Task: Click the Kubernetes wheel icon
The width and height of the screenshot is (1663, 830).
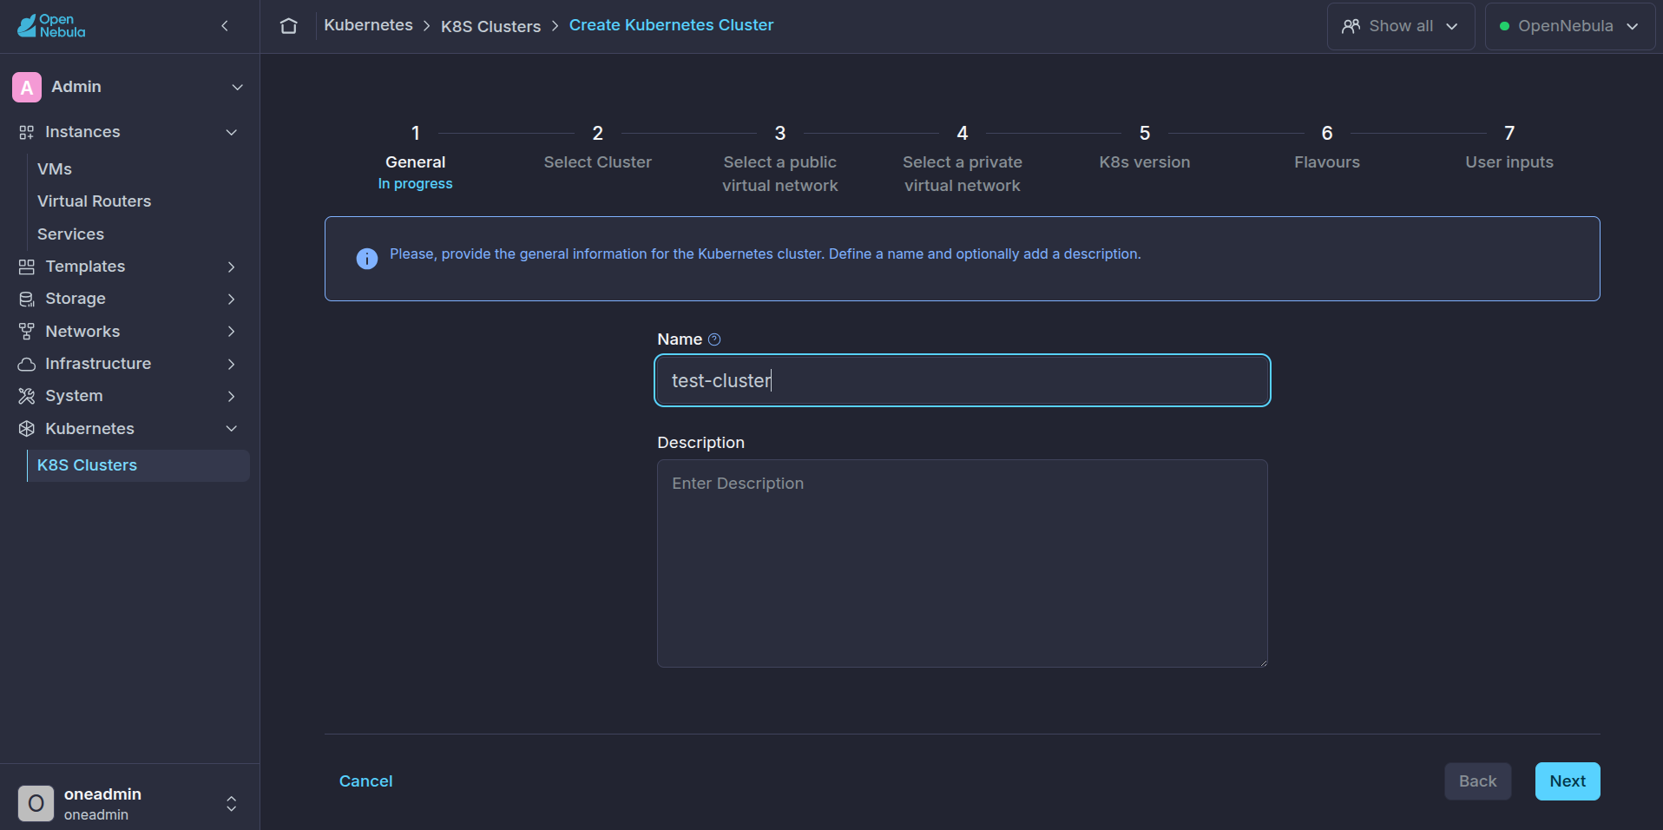Action: tap(27, 429)
